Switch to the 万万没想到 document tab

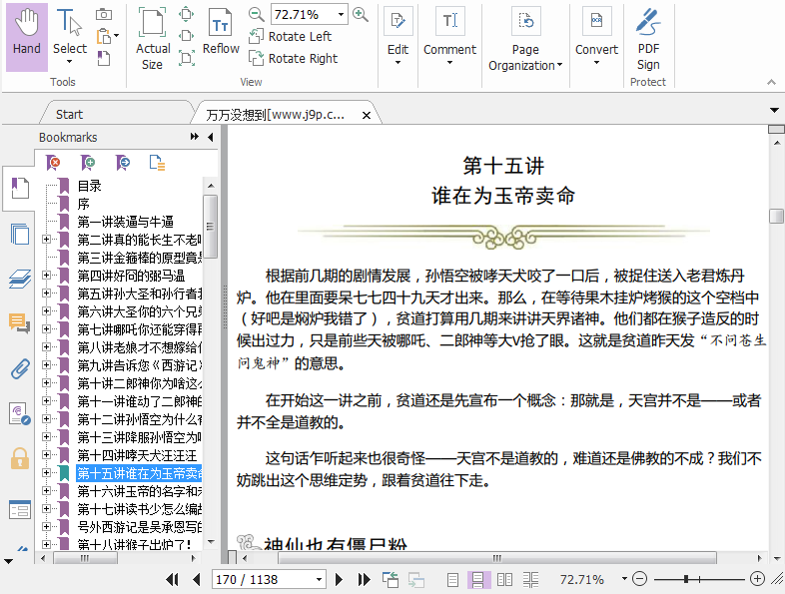point(276,115)
